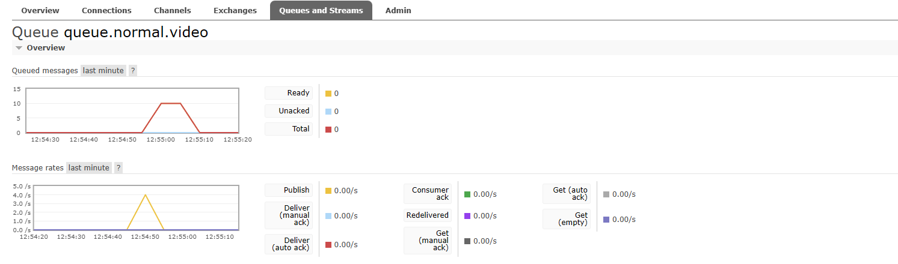This screenshot has height=264, width=898.
Task: Click the 'Message rates' label
Action: tap(38, 167)
